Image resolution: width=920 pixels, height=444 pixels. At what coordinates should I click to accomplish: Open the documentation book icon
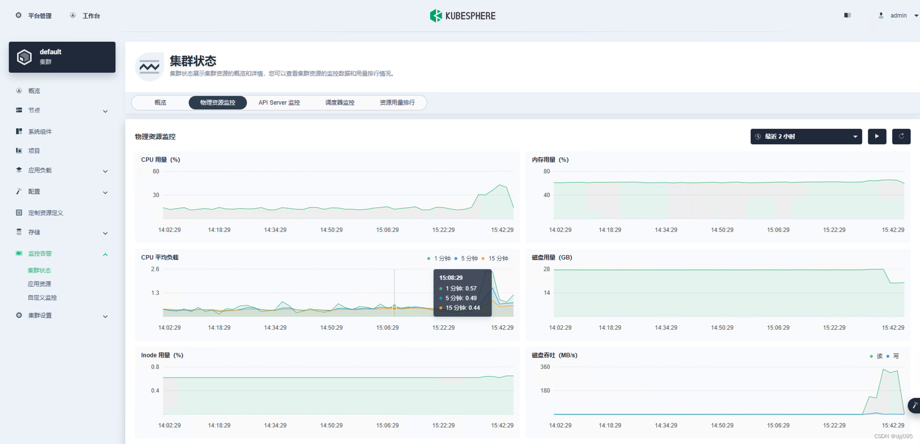point(847,15)
